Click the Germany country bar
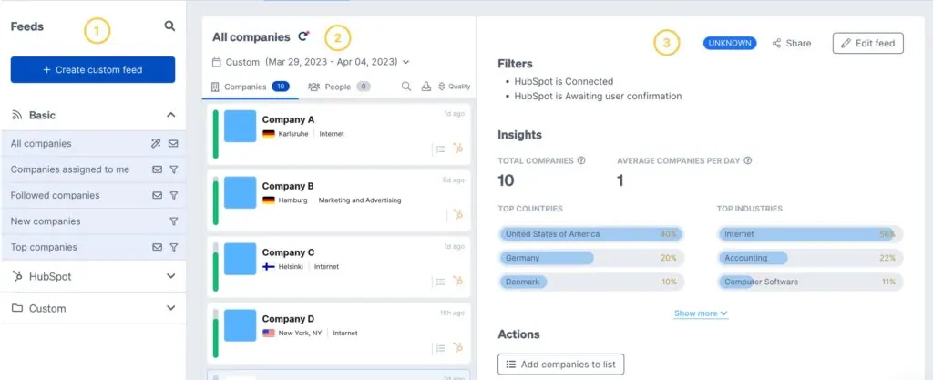Viewport: 933px width, 380px height. coord(591,258)
